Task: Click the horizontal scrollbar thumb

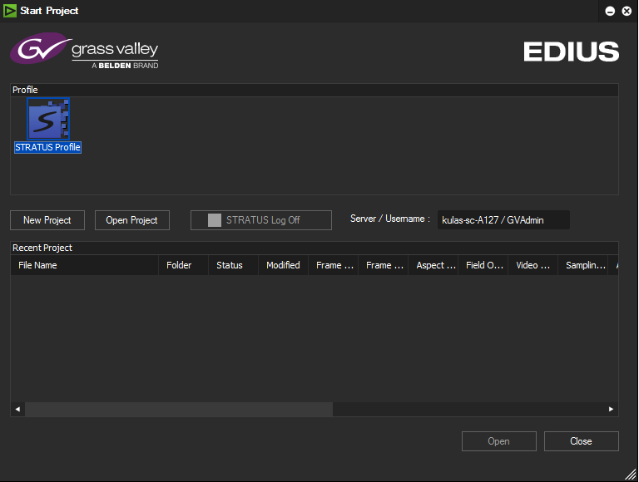Action: point(179,409)
